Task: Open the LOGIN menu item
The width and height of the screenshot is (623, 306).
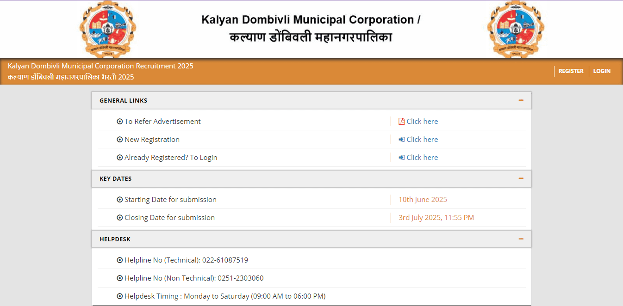Action: point(602,71)
